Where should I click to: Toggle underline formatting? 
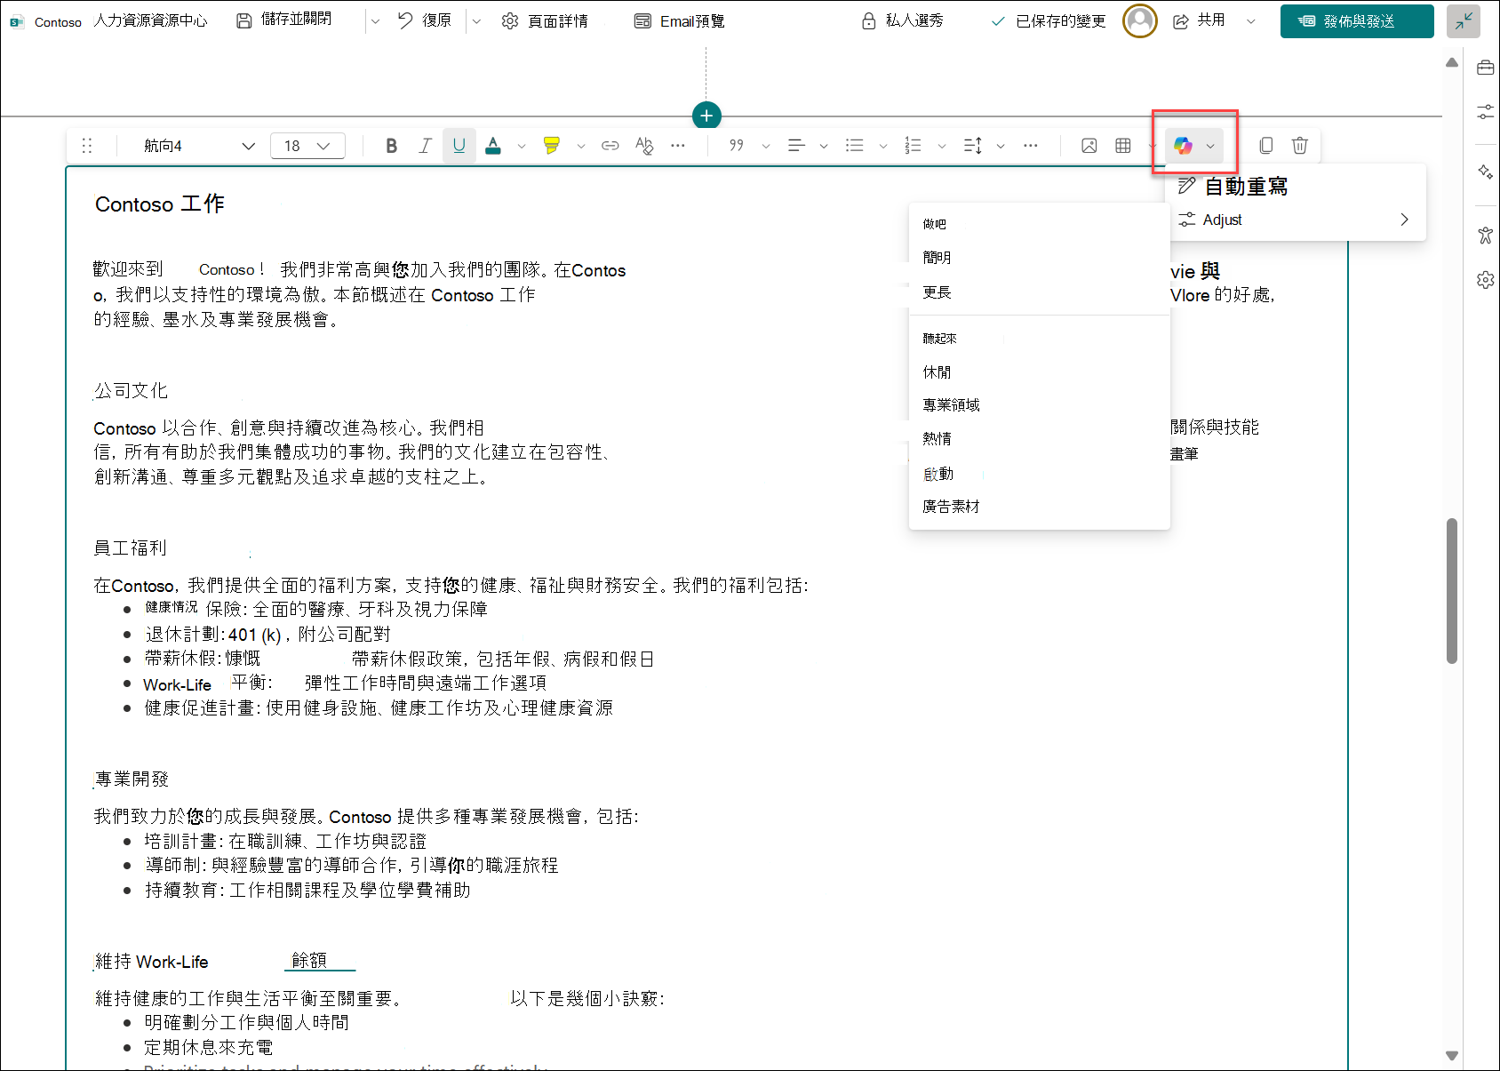pos(459,146)
